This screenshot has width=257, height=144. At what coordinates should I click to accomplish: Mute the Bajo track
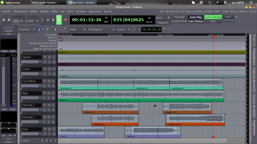49,93
